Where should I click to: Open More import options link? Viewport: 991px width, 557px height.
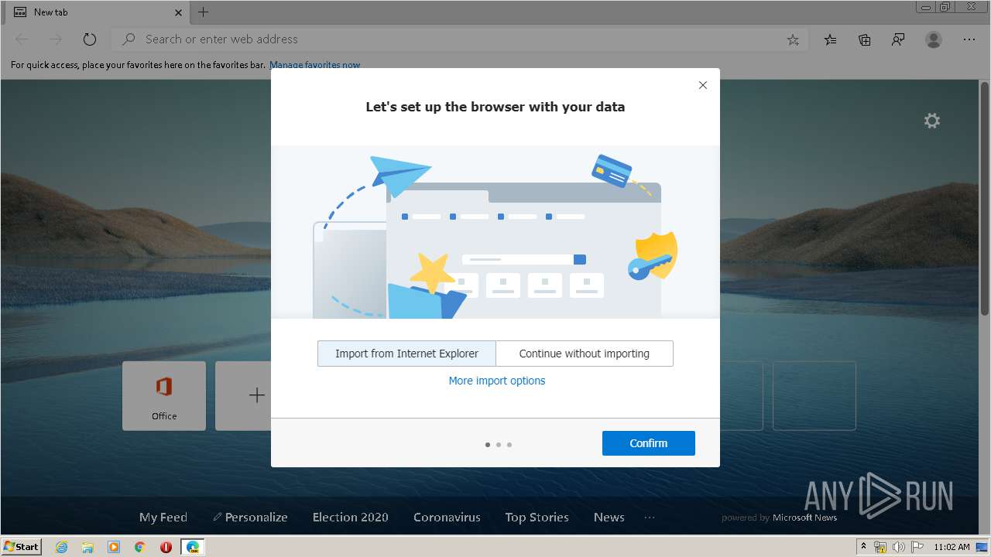pyautogui.click(x=497, y=381)
